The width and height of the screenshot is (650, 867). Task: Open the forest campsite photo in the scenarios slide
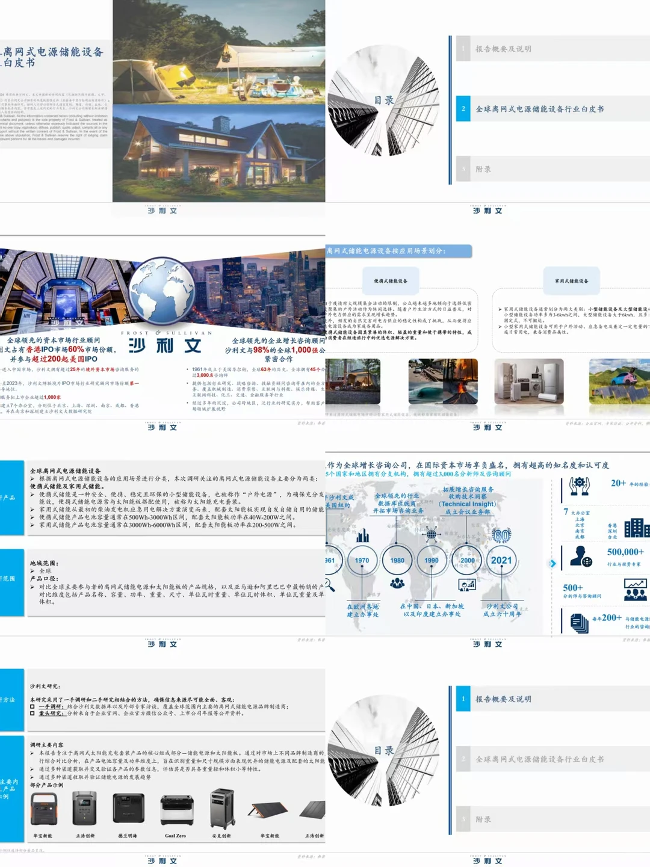coord(353,381)
